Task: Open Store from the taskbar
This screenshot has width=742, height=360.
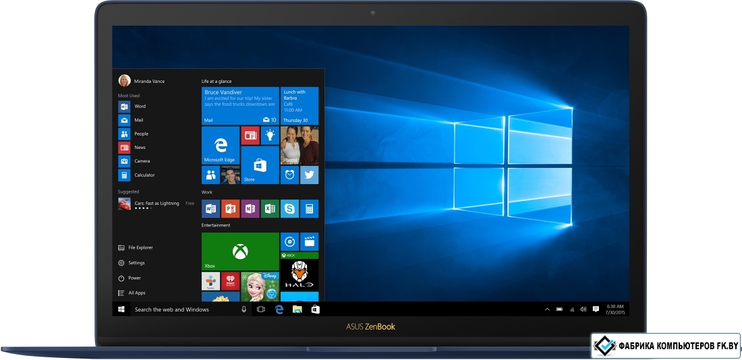Action: coord(315,309)
